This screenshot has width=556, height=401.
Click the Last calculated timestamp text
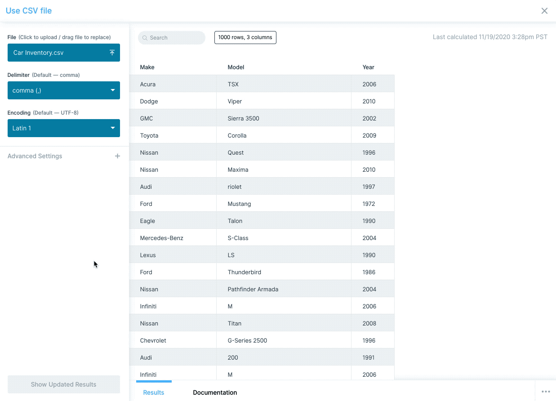490,37
